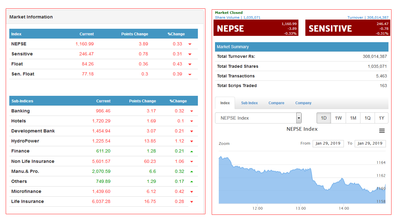Open the Company tab

click(x=303, y=103)
